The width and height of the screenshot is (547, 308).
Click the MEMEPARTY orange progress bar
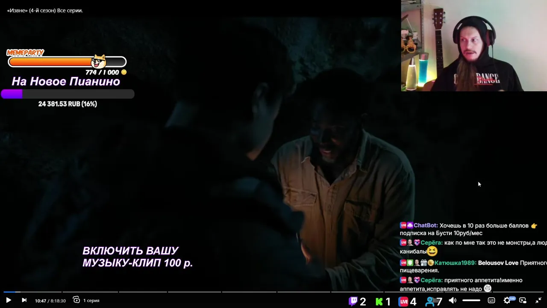click(67, 62)
